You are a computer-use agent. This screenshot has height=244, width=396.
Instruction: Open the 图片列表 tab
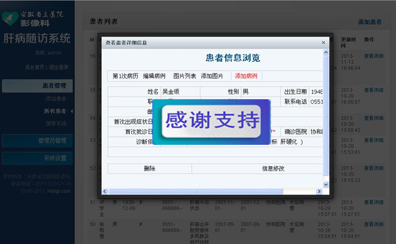(x=185, y=76)
